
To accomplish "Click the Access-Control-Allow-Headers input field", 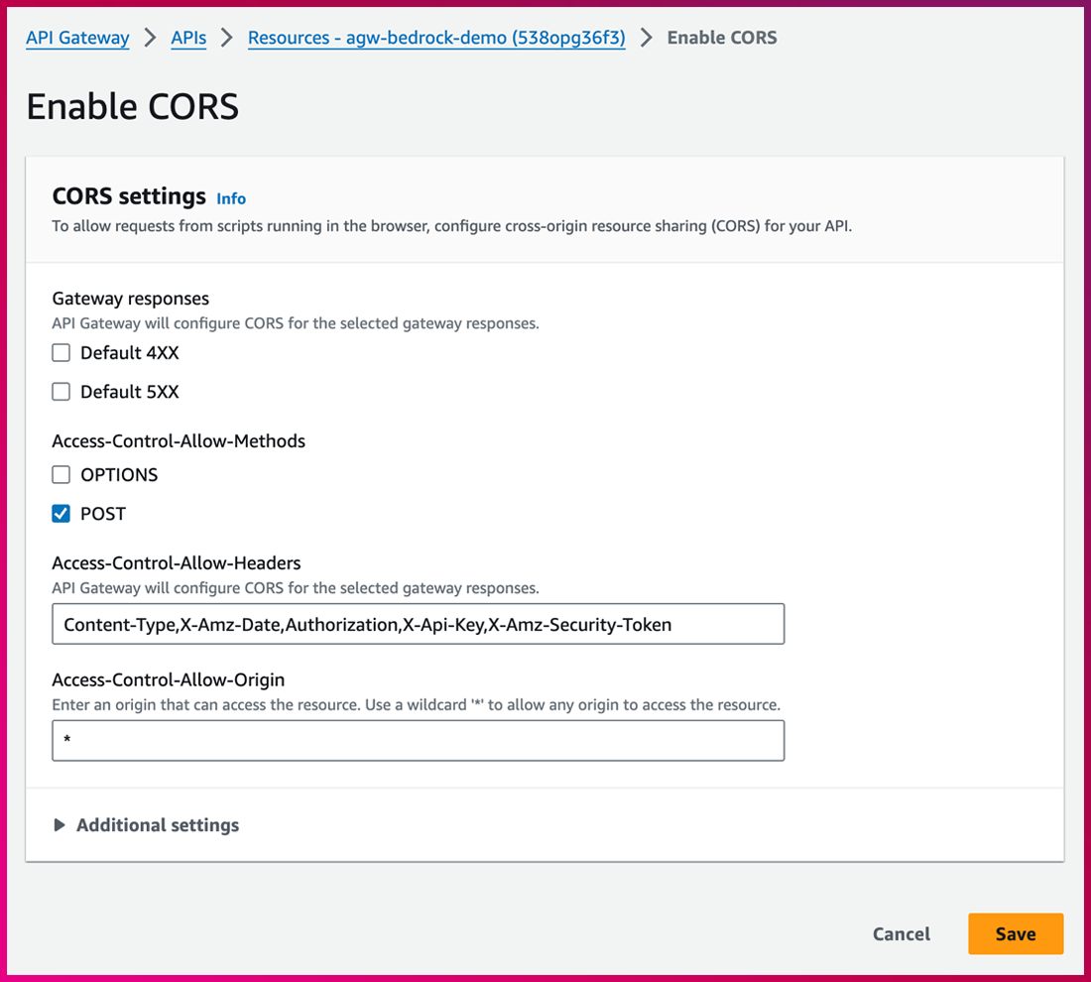I will [418, 625].
